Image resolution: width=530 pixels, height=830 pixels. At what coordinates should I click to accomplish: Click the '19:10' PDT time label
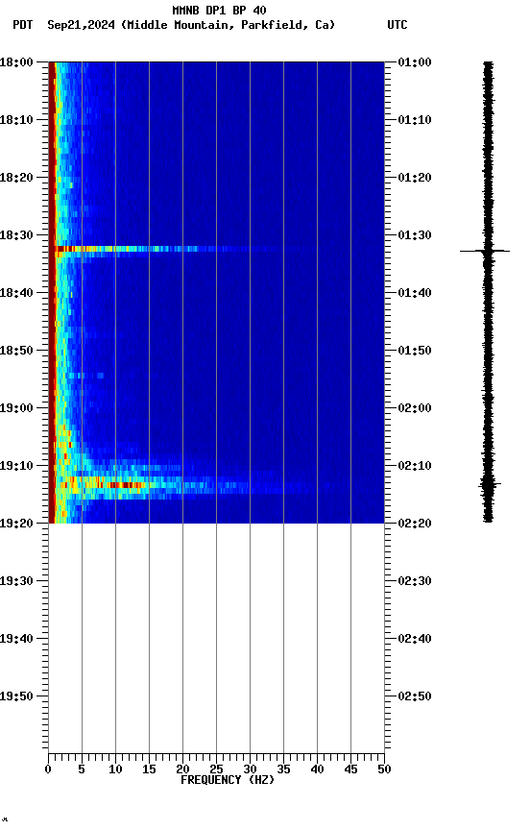pos(16,466)
